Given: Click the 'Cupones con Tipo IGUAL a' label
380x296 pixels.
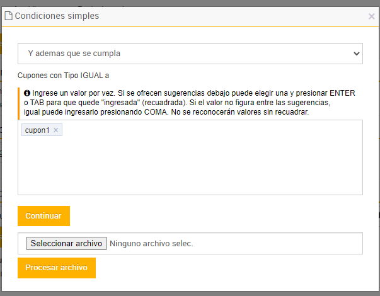Looking at the screenshot, I should coord(63,76).
